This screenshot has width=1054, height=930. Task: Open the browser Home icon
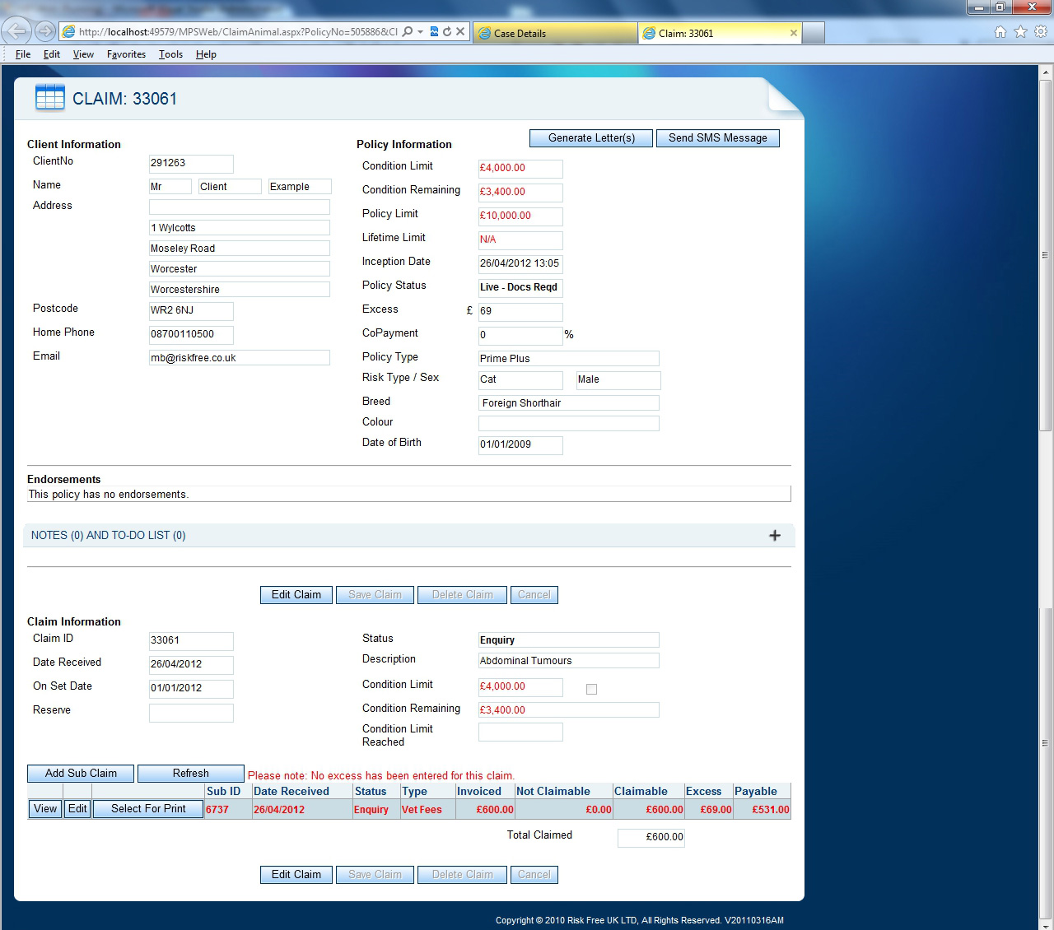1000,32
